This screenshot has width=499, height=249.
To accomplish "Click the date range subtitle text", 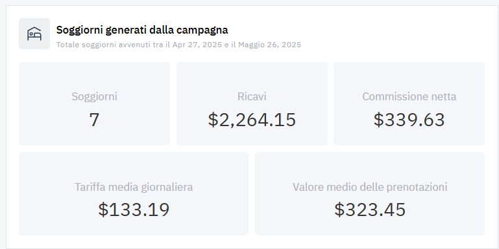I will click(178, 45).
